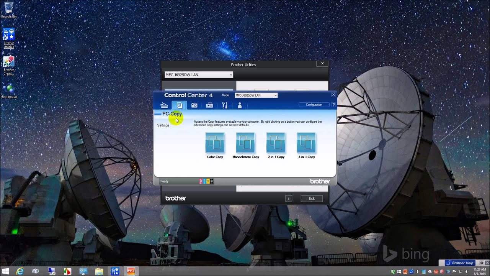Click the network tray icon
This screenshot has height=276, width=490.
click(461, 272)
